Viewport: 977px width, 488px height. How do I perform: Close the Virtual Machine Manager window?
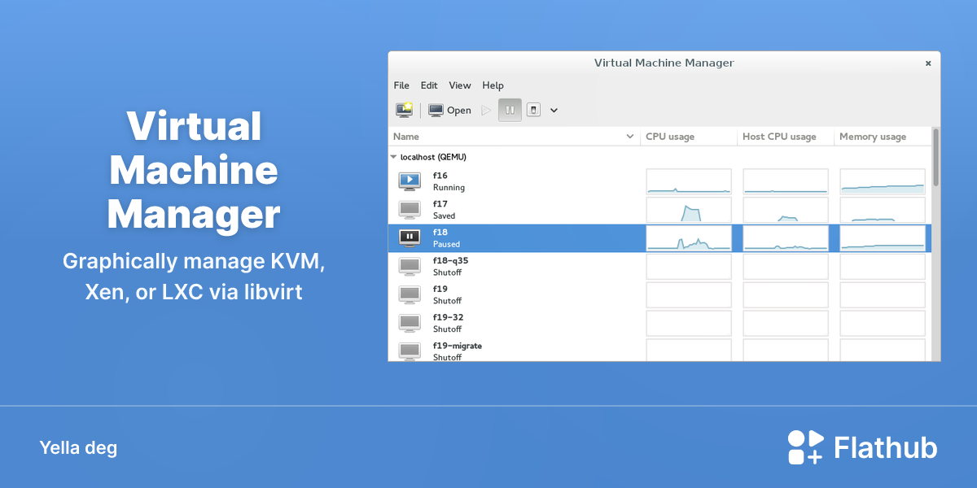click(x=928, y=63)
